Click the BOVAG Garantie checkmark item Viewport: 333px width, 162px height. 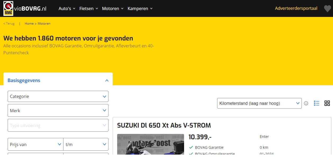207,147
